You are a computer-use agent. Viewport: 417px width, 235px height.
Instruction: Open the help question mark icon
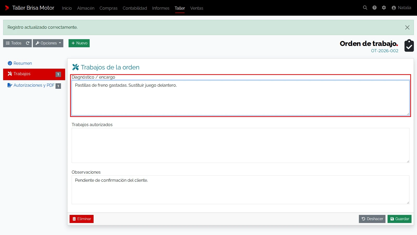(x=375, y=8)
